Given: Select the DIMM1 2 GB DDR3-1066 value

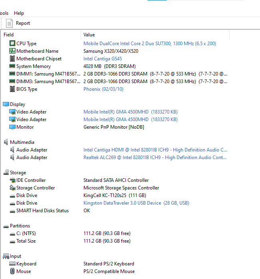Looking at the screenshot, I should click(x=155, y=74).
